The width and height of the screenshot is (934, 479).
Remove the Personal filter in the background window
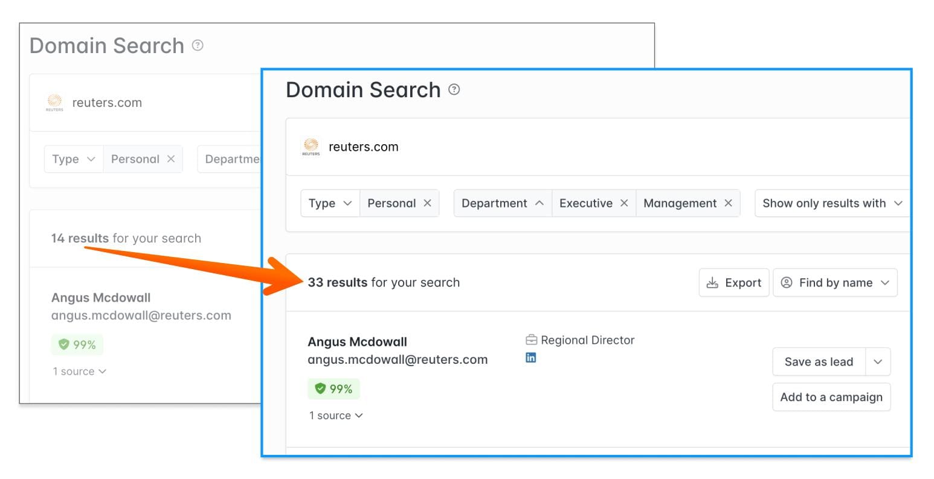171,159
